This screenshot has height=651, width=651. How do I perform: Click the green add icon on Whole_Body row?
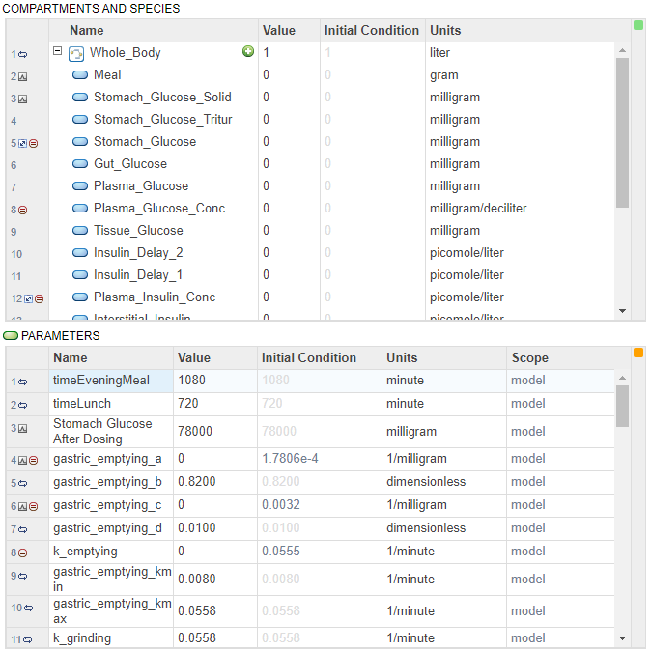248,51
